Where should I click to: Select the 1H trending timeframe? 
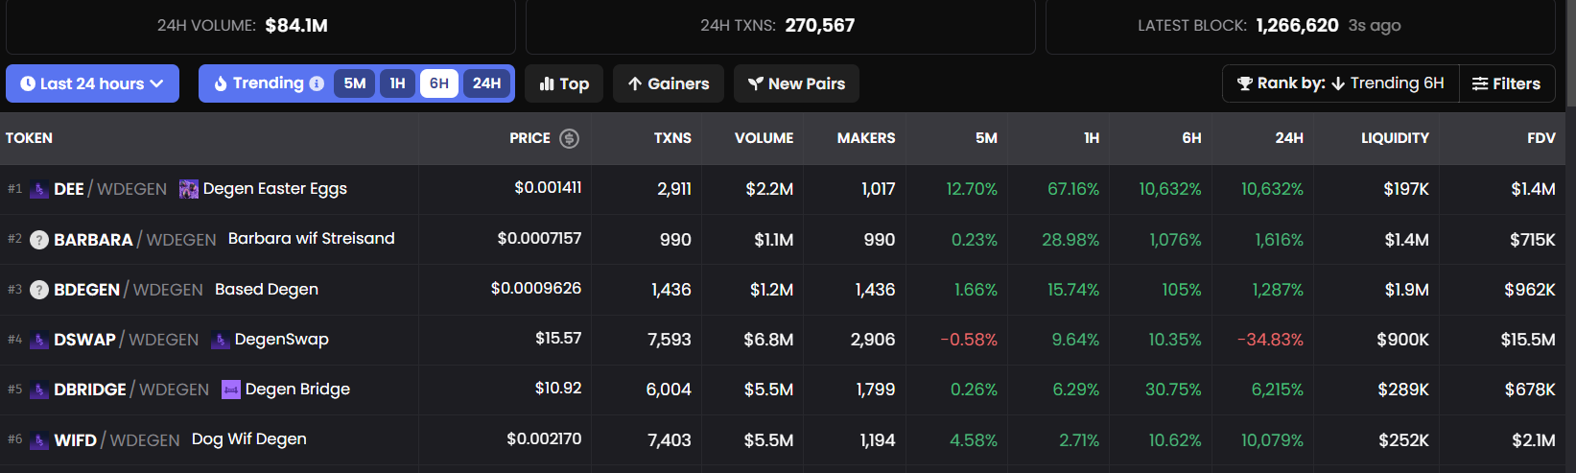(397, 83)
